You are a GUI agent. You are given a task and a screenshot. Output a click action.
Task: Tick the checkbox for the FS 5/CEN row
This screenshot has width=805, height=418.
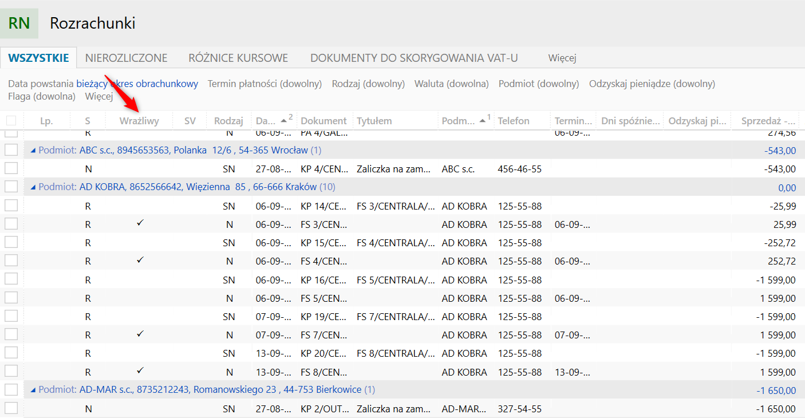point(11,298)
